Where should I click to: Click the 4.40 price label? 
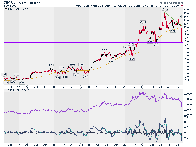coord(72,64)
